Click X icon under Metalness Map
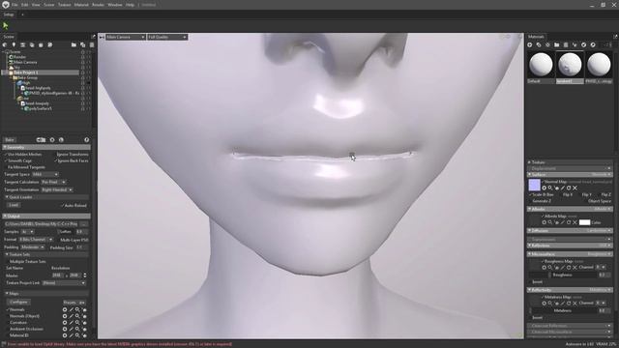619x348 pixels. pyautogui.click(x=575, y=303)
